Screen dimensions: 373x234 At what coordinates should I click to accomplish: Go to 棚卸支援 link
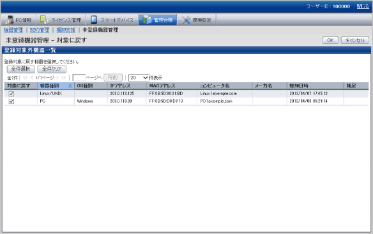point(66,30)
